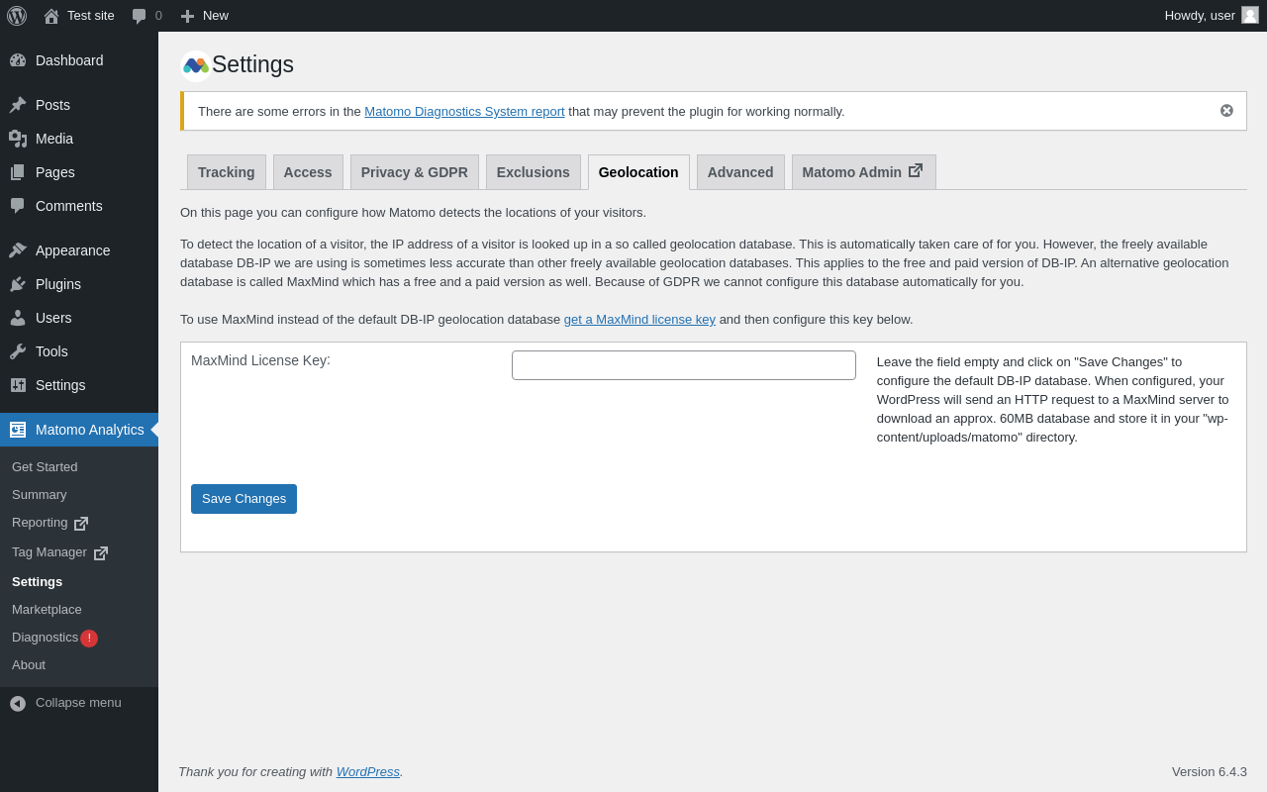Viewport: 1267px width, 792px height.
Task: Open the Test site home icon
Action: [x=51, y=16]
